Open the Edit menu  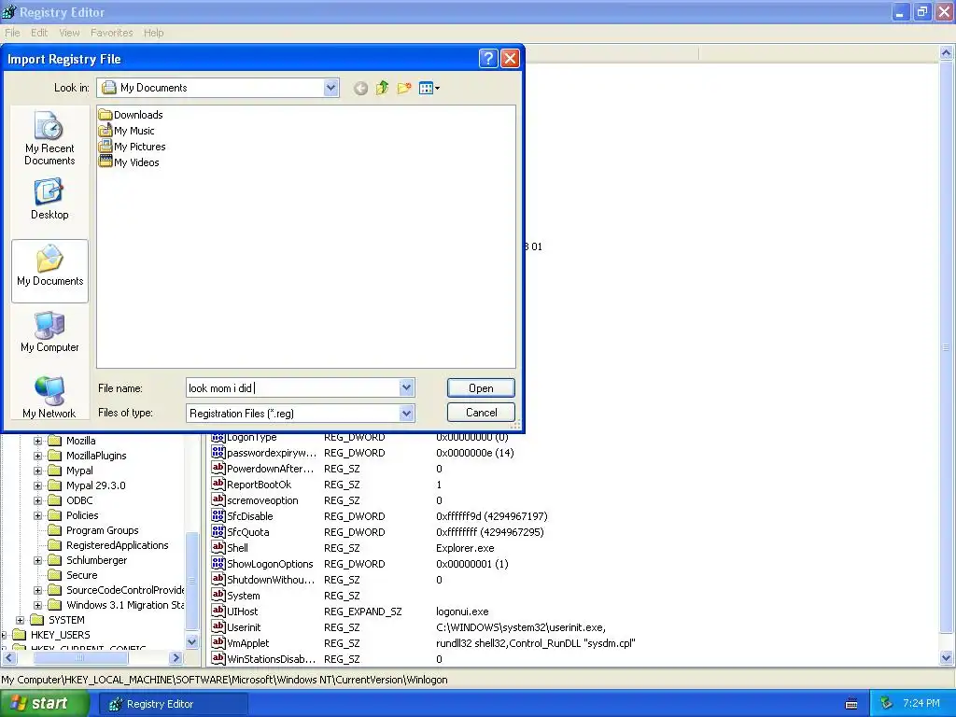tap(39, 33)
